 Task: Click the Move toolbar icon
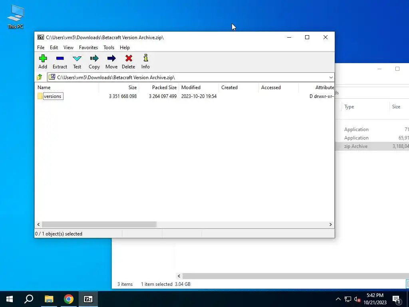(x=111, y=62)
